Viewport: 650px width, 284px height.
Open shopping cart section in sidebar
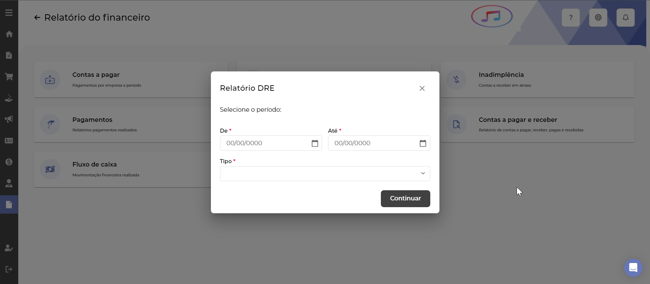pos(9,77)
